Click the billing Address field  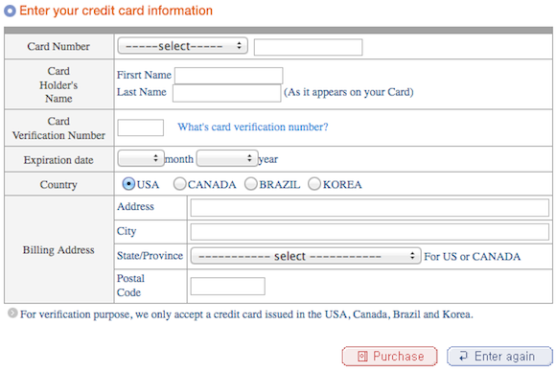pyautogui.click(x=369, y=207)
